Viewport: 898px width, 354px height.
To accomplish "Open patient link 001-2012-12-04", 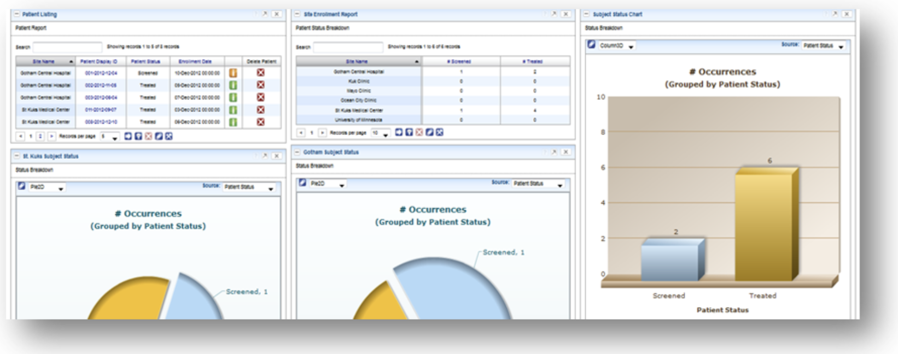I will pos(101,73).
